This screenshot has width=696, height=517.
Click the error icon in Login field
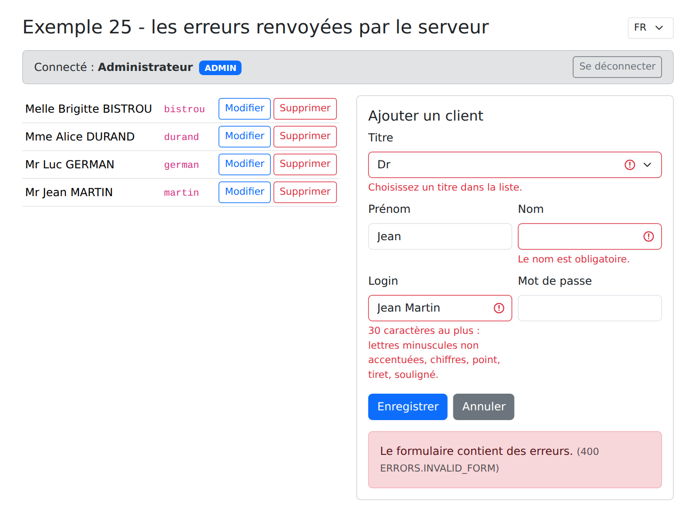coord(499,308)
